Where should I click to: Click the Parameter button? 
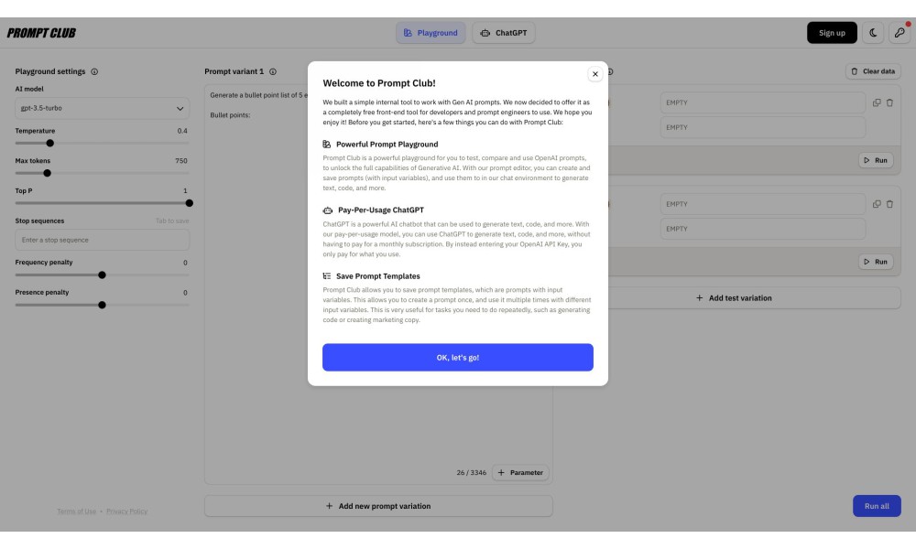pyautogui.click(x=520, y=472)
